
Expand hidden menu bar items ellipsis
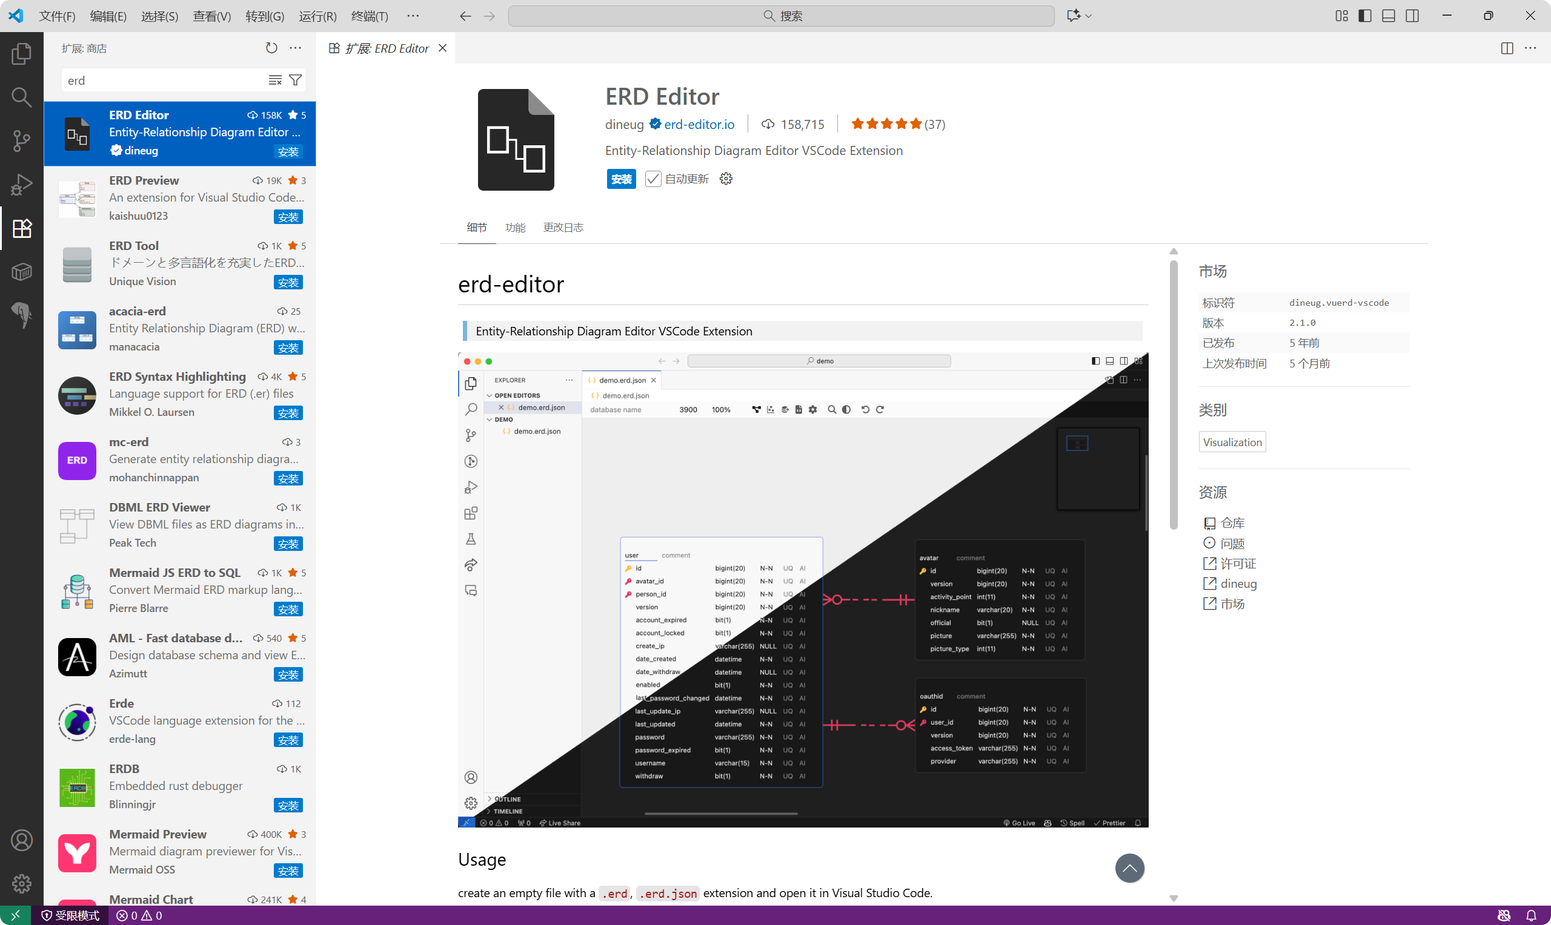pyautogui.click(x=413, y=16)
